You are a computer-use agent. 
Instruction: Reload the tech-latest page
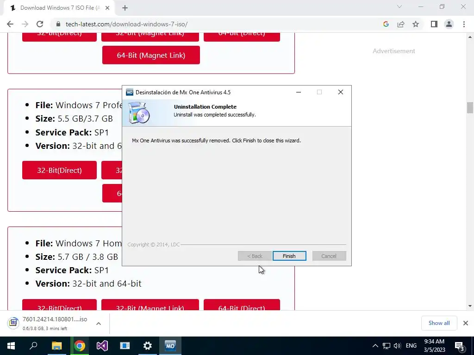click(x=40, y=24)
